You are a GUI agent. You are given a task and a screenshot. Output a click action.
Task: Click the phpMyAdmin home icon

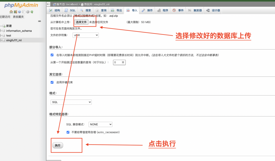click(11, 12)
